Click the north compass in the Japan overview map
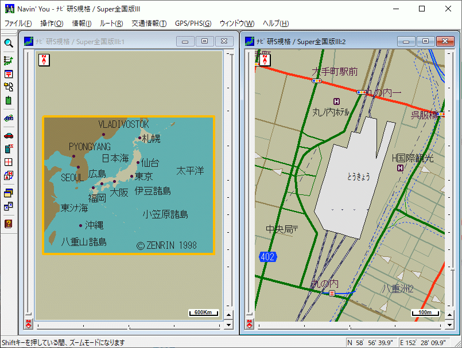This screenshot has height=348, width=462. click(x=44, y=60)
